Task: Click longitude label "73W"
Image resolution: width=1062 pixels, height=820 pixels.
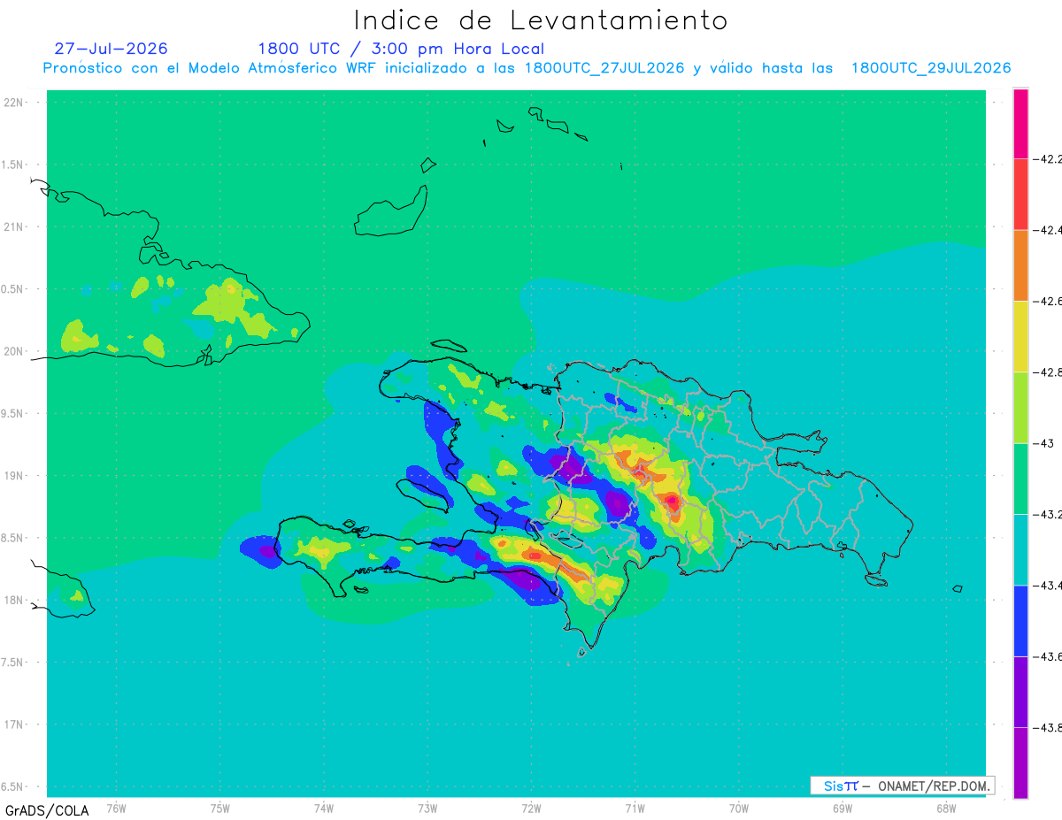Action: tap(427, 808)
